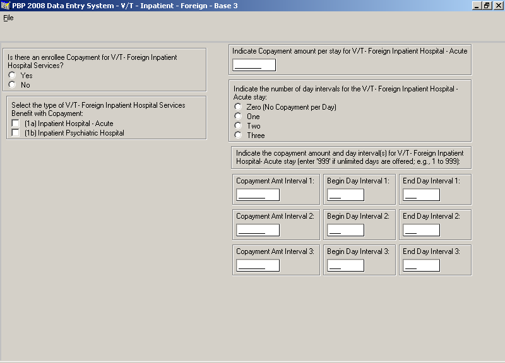Screen dimensions: 505x363
Task: Click 'Is there an enrollee Copayment' question text
Action: coord(92,61)
